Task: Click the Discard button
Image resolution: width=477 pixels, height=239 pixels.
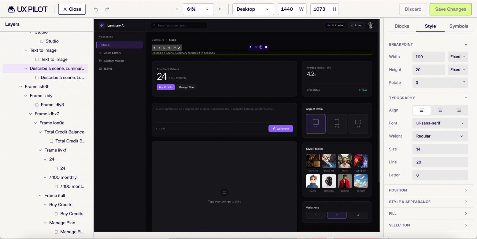Action: (413, 9)
